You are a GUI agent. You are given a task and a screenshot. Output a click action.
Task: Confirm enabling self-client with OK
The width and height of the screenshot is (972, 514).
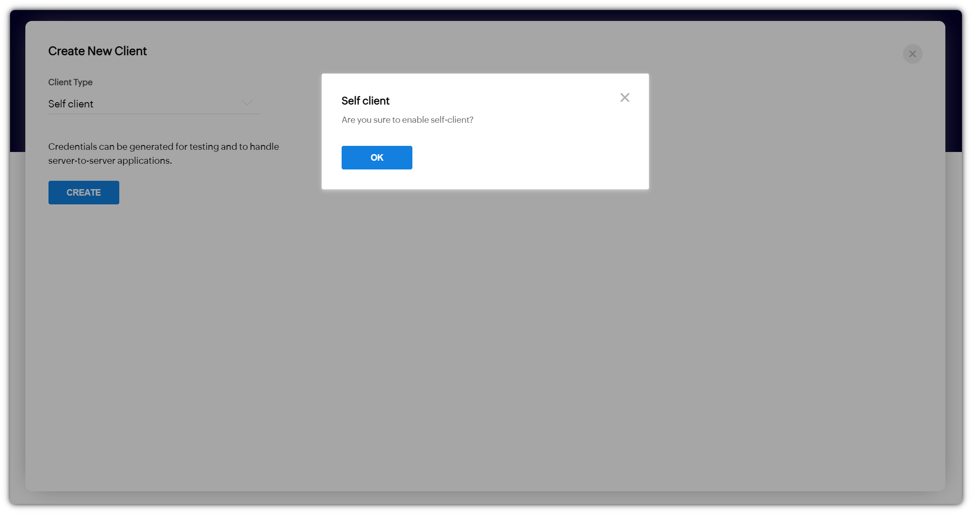377,158
